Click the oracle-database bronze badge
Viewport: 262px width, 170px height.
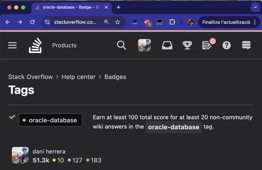(x=50, y=120)
